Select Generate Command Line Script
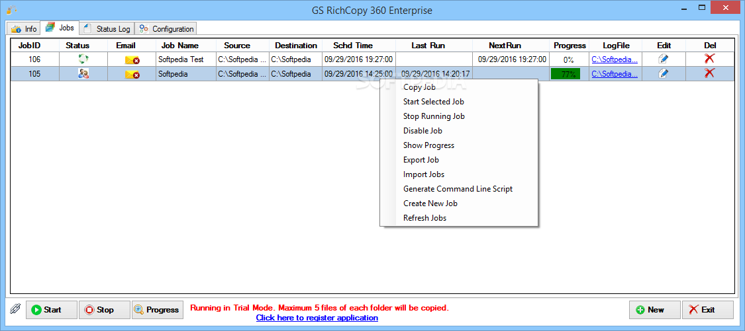The height and width of the screenshot is (331, 745). (x=458, y=189)
